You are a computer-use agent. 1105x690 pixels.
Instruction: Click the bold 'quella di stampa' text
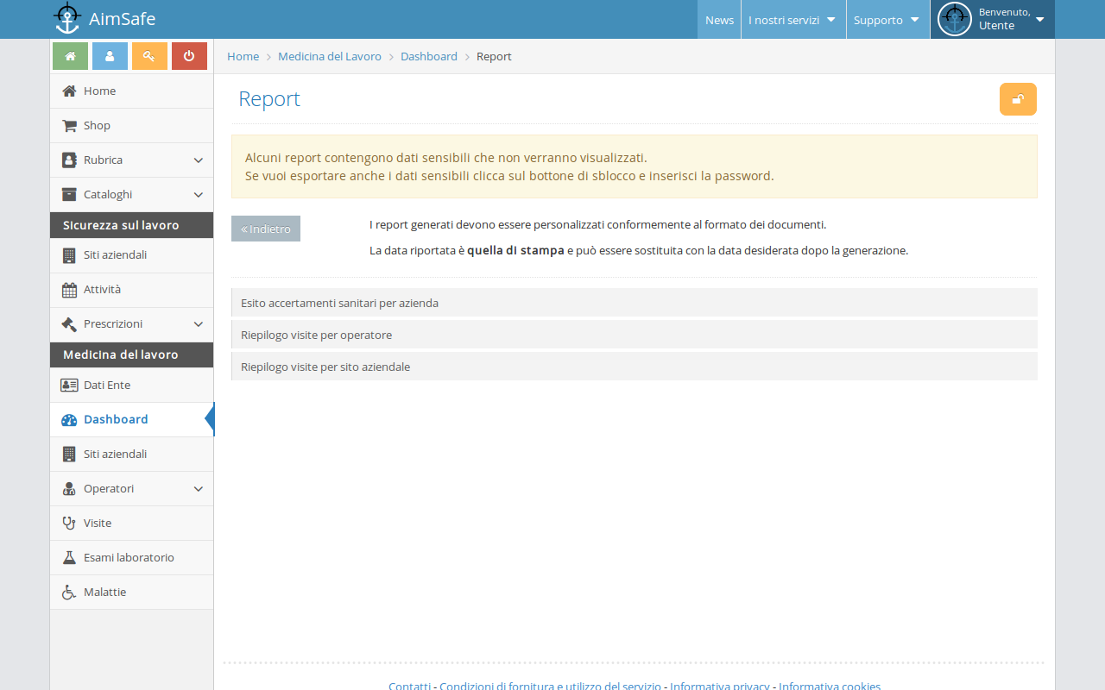tap(515, 251)
